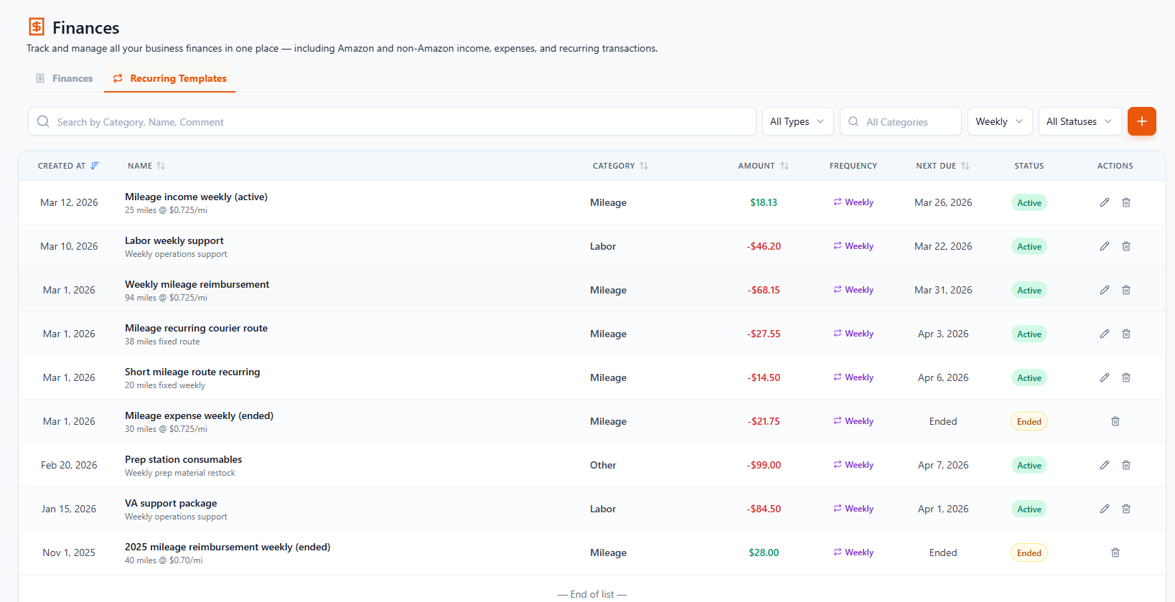The image size is (1175, 602).
Task: Sort by Next Due column arrows
Action: pyautogui.click(x=965, y=166)
